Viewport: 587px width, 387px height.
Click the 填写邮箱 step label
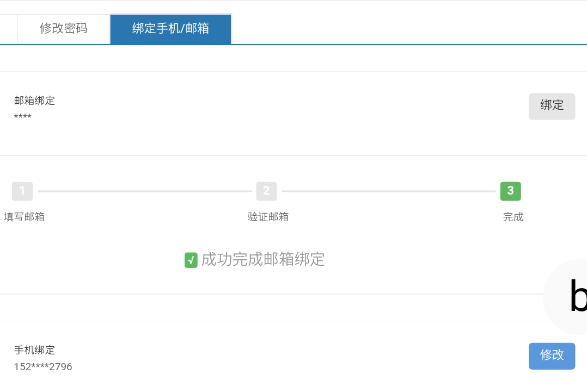pos(24,217)
